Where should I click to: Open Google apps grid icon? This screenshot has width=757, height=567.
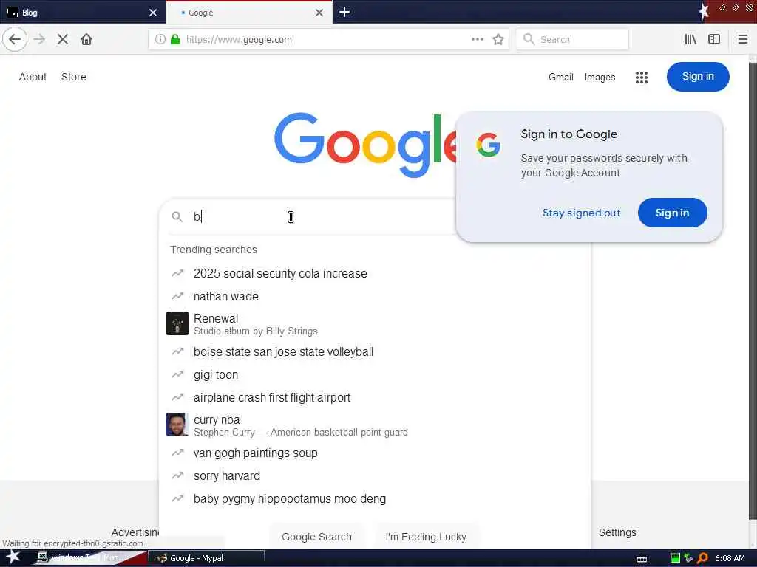click(641, 77)
